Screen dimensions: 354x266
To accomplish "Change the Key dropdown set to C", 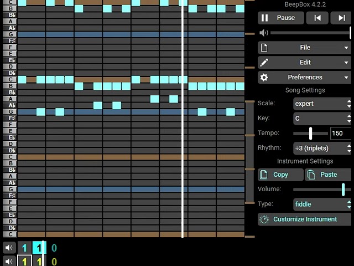I will point(322,119).
